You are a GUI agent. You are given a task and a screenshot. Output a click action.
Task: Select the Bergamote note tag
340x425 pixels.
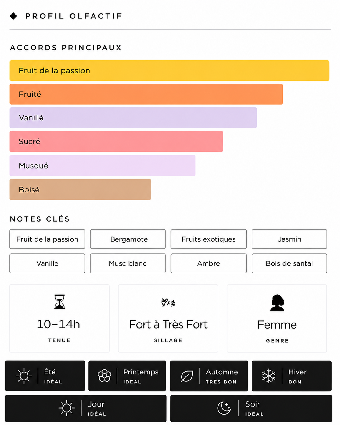click(128, 239)
